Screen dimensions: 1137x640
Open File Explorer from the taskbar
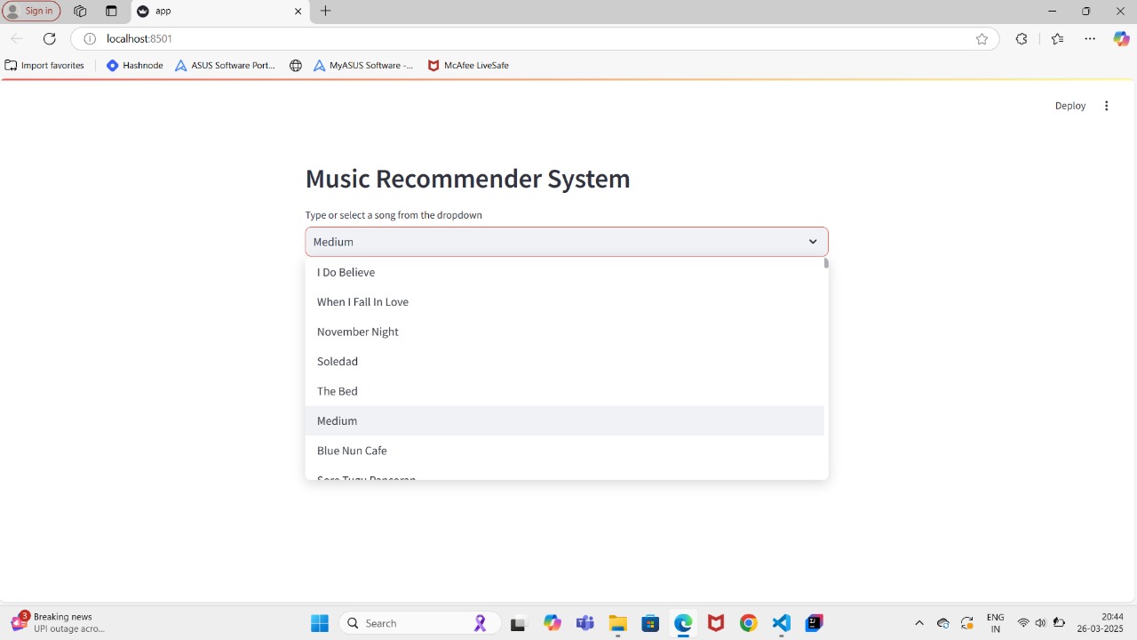[x=617, y=623]
